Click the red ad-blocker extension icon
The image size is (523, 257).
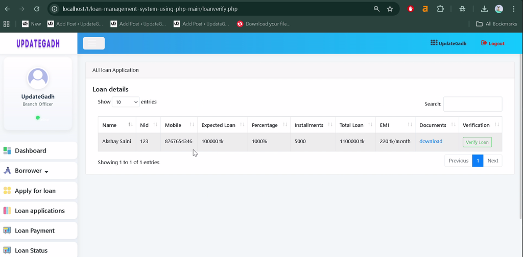(x=411, y=9)
